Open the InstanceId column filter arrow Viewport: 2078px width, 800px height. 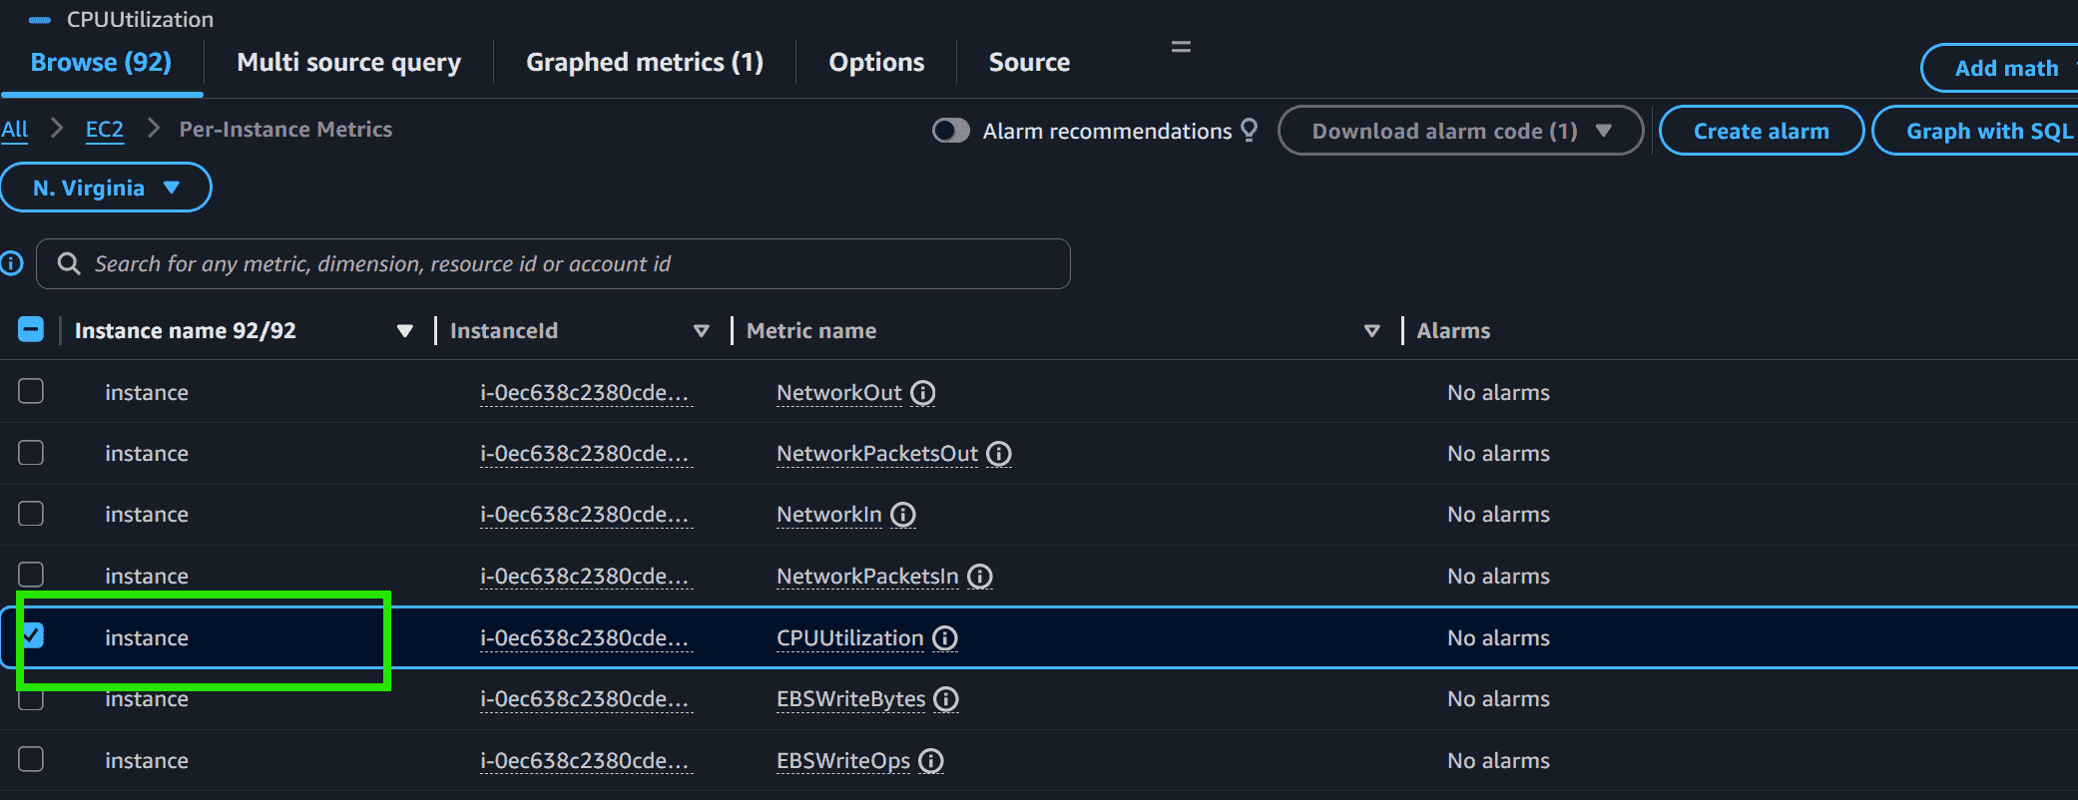tap(702, 331)
